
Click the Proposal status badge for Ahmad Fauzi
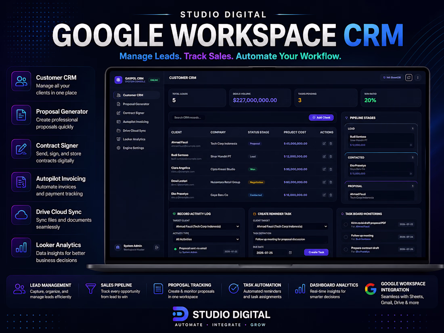[x=255, y=144]
